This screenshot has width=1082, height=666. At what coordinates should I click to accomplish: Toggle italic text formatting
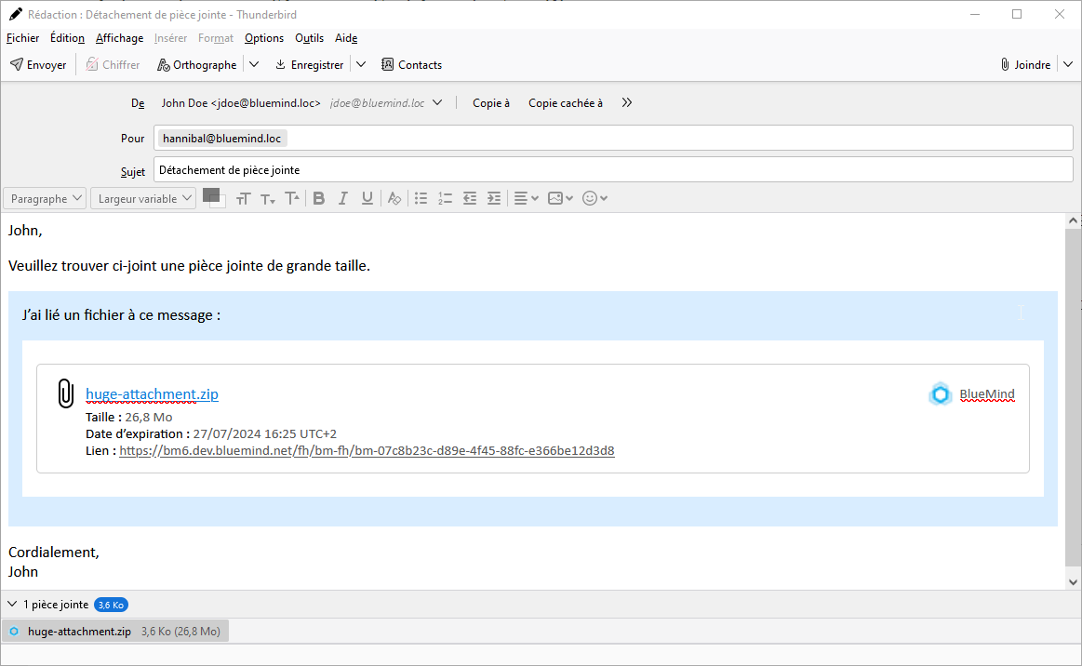coord(343,198)
